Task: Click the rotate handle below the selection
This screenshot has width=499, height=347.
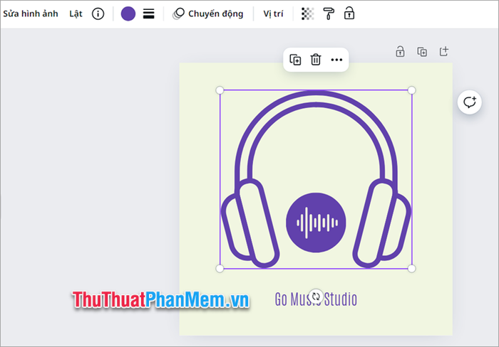Action: pos(316,296)
